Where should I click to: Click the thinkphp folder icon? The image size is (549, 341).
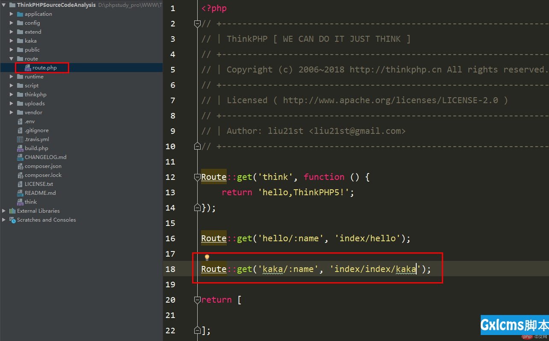click(20, 95)
